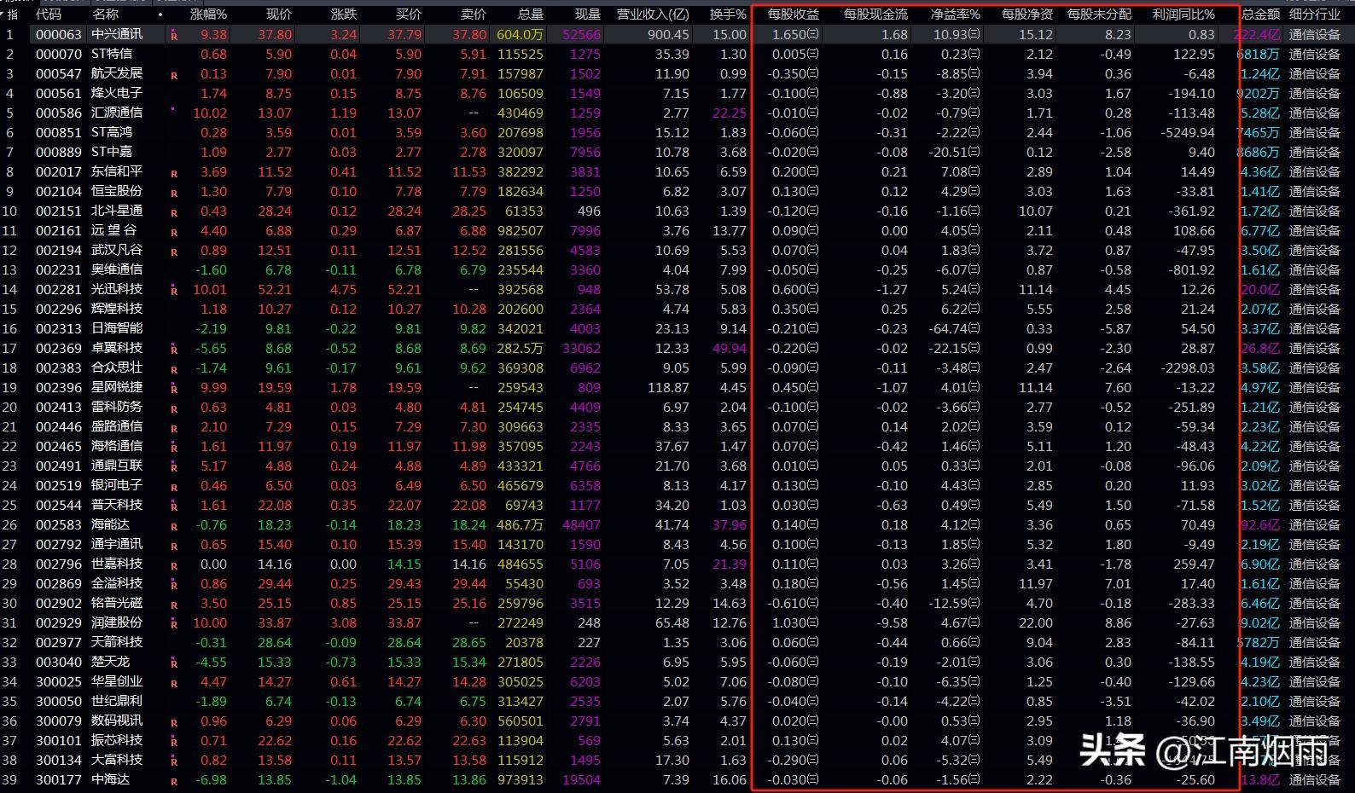Sort the list by 涨幅% header
The height and width of the screenshot is (793, 1355).
(x=208, y=14)
